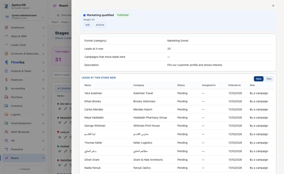Click the Reach megaphone icon in the sidebar
The height and width of the screenshot is (174, 284).
coord(6,158)
